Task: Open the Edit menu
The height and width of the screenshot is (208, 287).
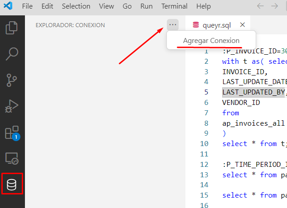Action: [x=47, y=6]
